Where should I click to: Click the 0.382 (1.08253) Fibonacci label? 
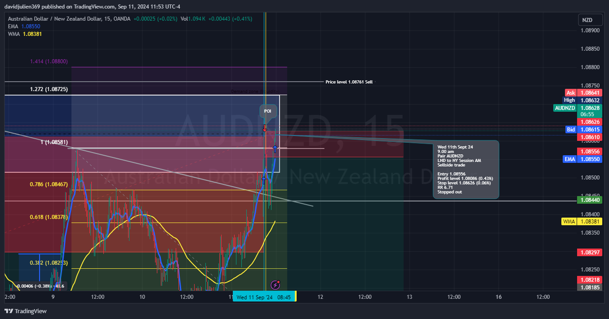pyautogui.click(x=49, y=263)
